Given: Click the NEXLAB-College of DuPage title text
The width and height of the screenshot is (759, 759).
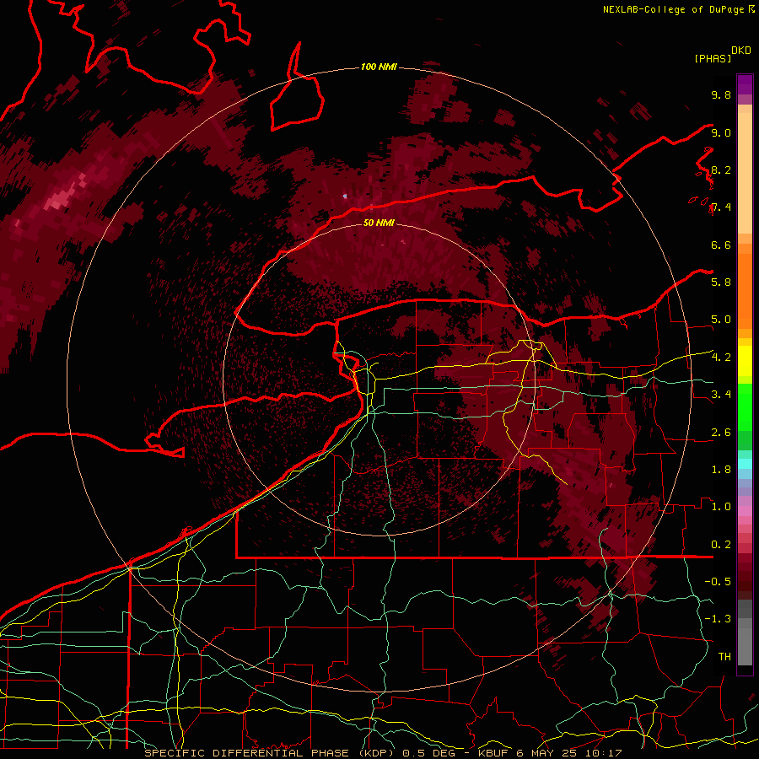Looking at the screenshot, I should click(x=673, y=9).
